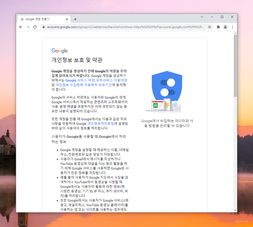Reload the current page
253x227 pixels.
tap(35, 27)
